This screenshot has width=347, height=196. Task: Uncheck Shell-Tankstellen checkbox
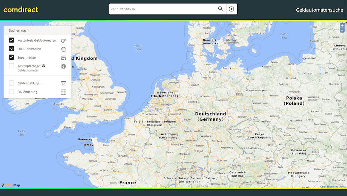point(11,49)
